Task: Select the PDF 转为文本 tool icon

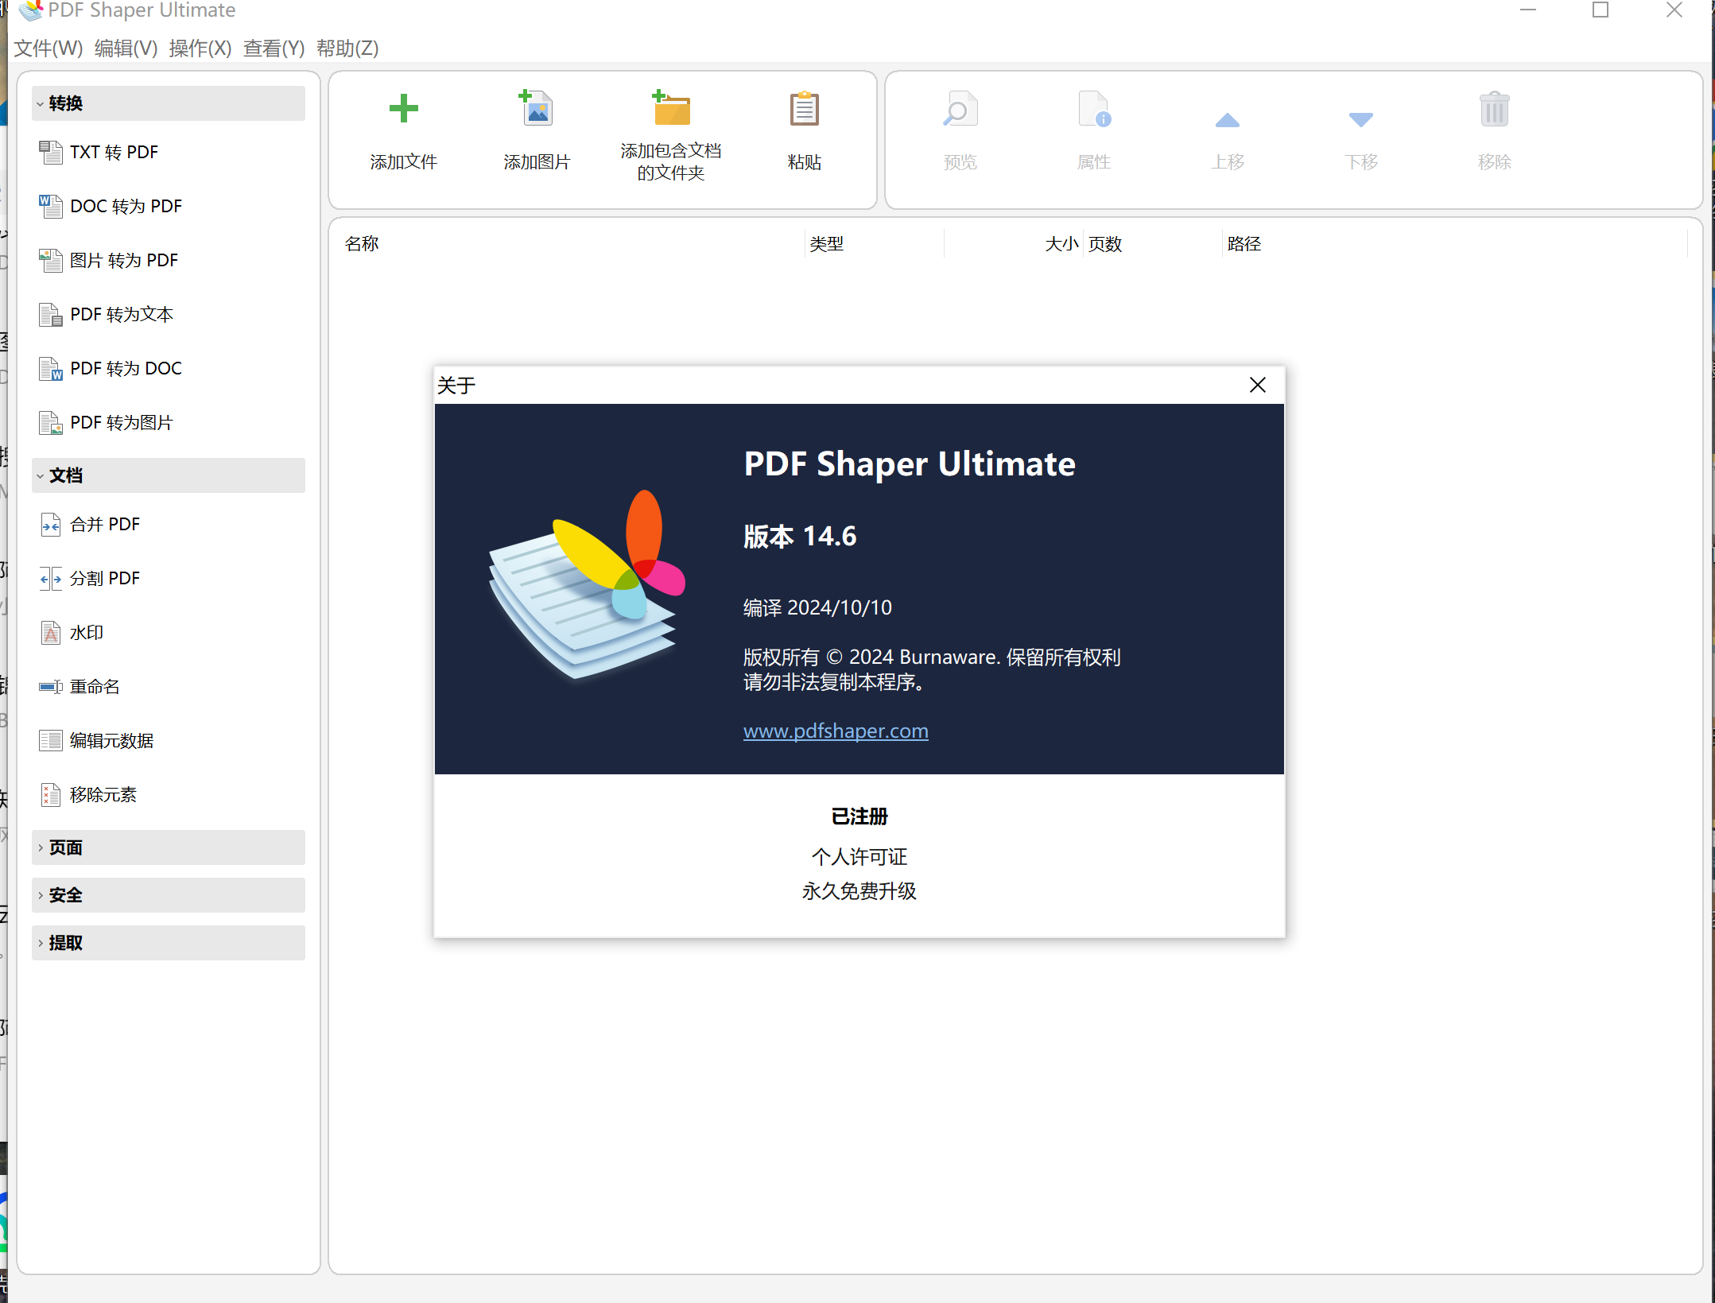Action: 51,314
